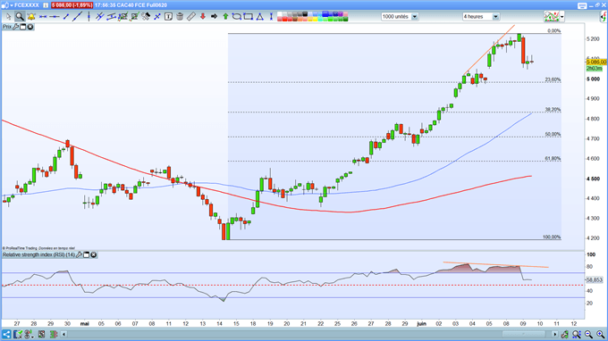Image resolution: width=608 pixels, height=341 pixels.
Task: Click the 61,80% Fibonacci level label
Action: point(553,159)
